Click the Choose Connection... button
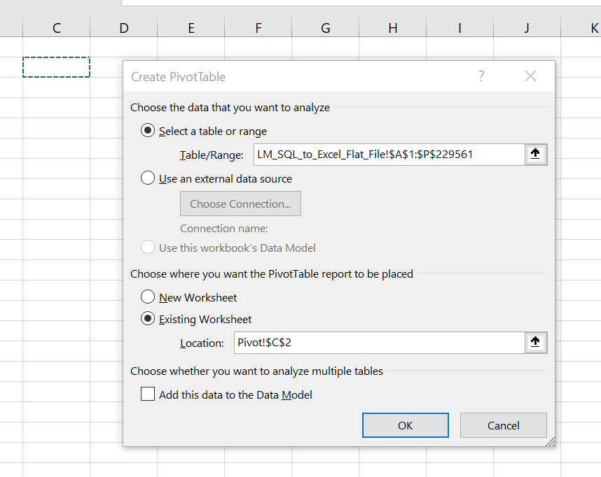 [x=240, y=204]
